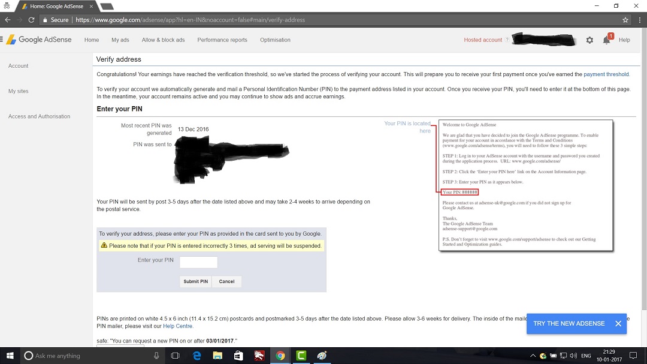Open the Action Center notifications icon
This screenshot has height=364, width=647.
tap(633, 356)
